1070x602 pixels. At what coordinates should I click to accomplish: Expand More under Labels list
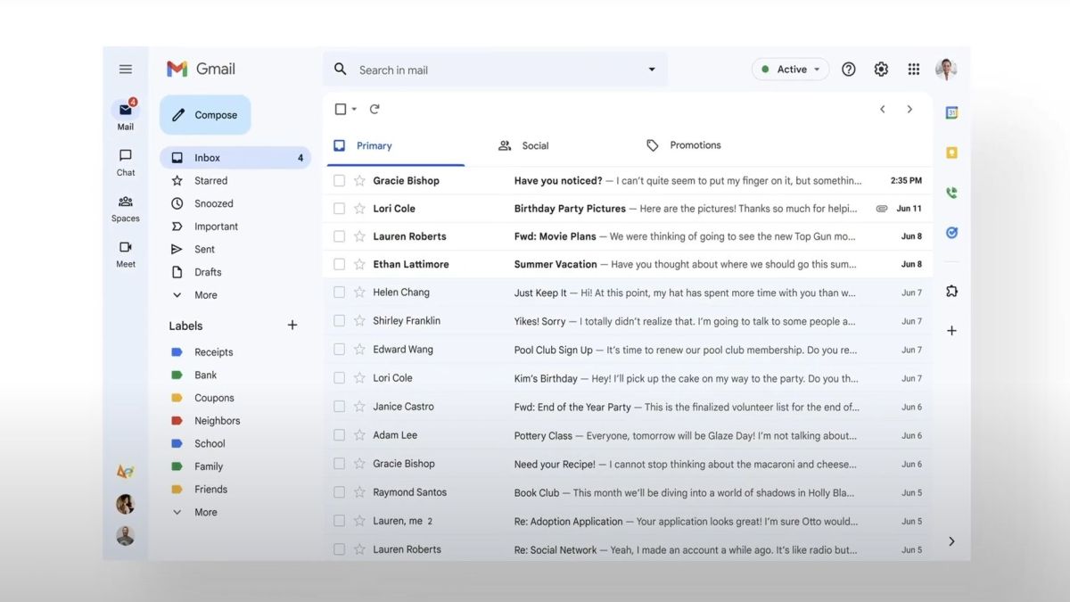pyautogui.click(x=205, y=512)
